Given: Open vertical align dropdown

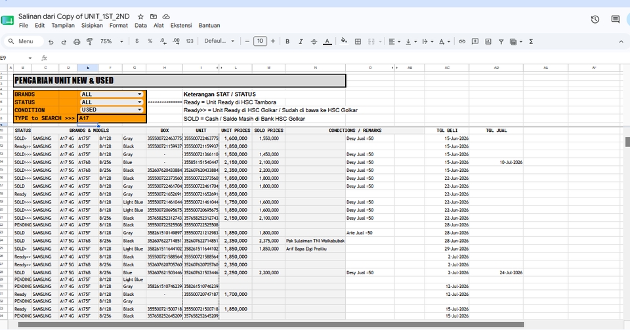Looking at the screenshot, I should 411,41.
